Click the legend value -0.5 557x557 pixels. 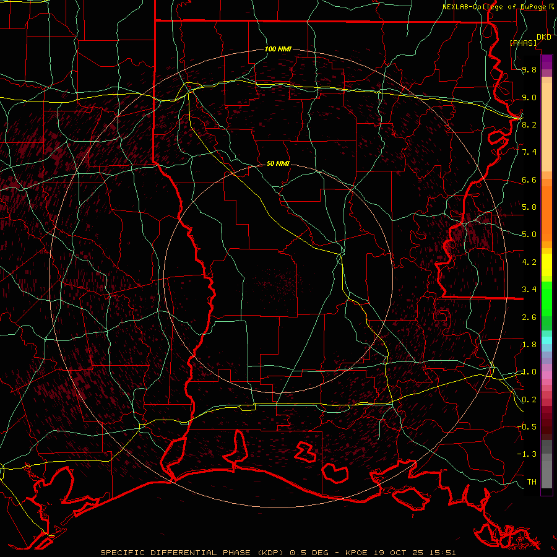pos(527,426)
